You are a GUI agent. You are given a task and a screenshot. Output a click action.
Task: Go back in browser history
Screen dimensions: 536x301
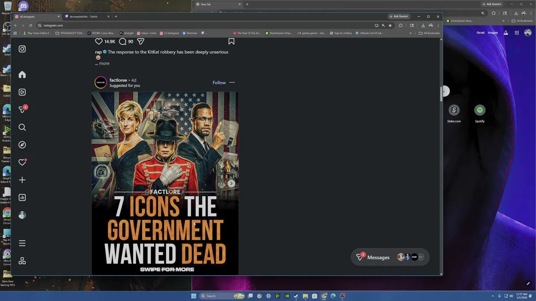coord(15,25)
